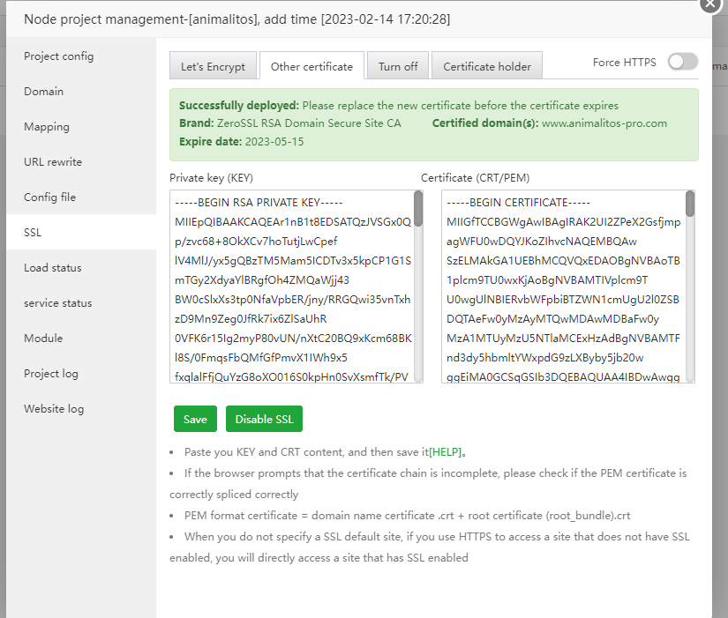Image resolution: width=728 pixels, height=618 pixels.
Task: Show the Load status page
Action: coord(53,268)
